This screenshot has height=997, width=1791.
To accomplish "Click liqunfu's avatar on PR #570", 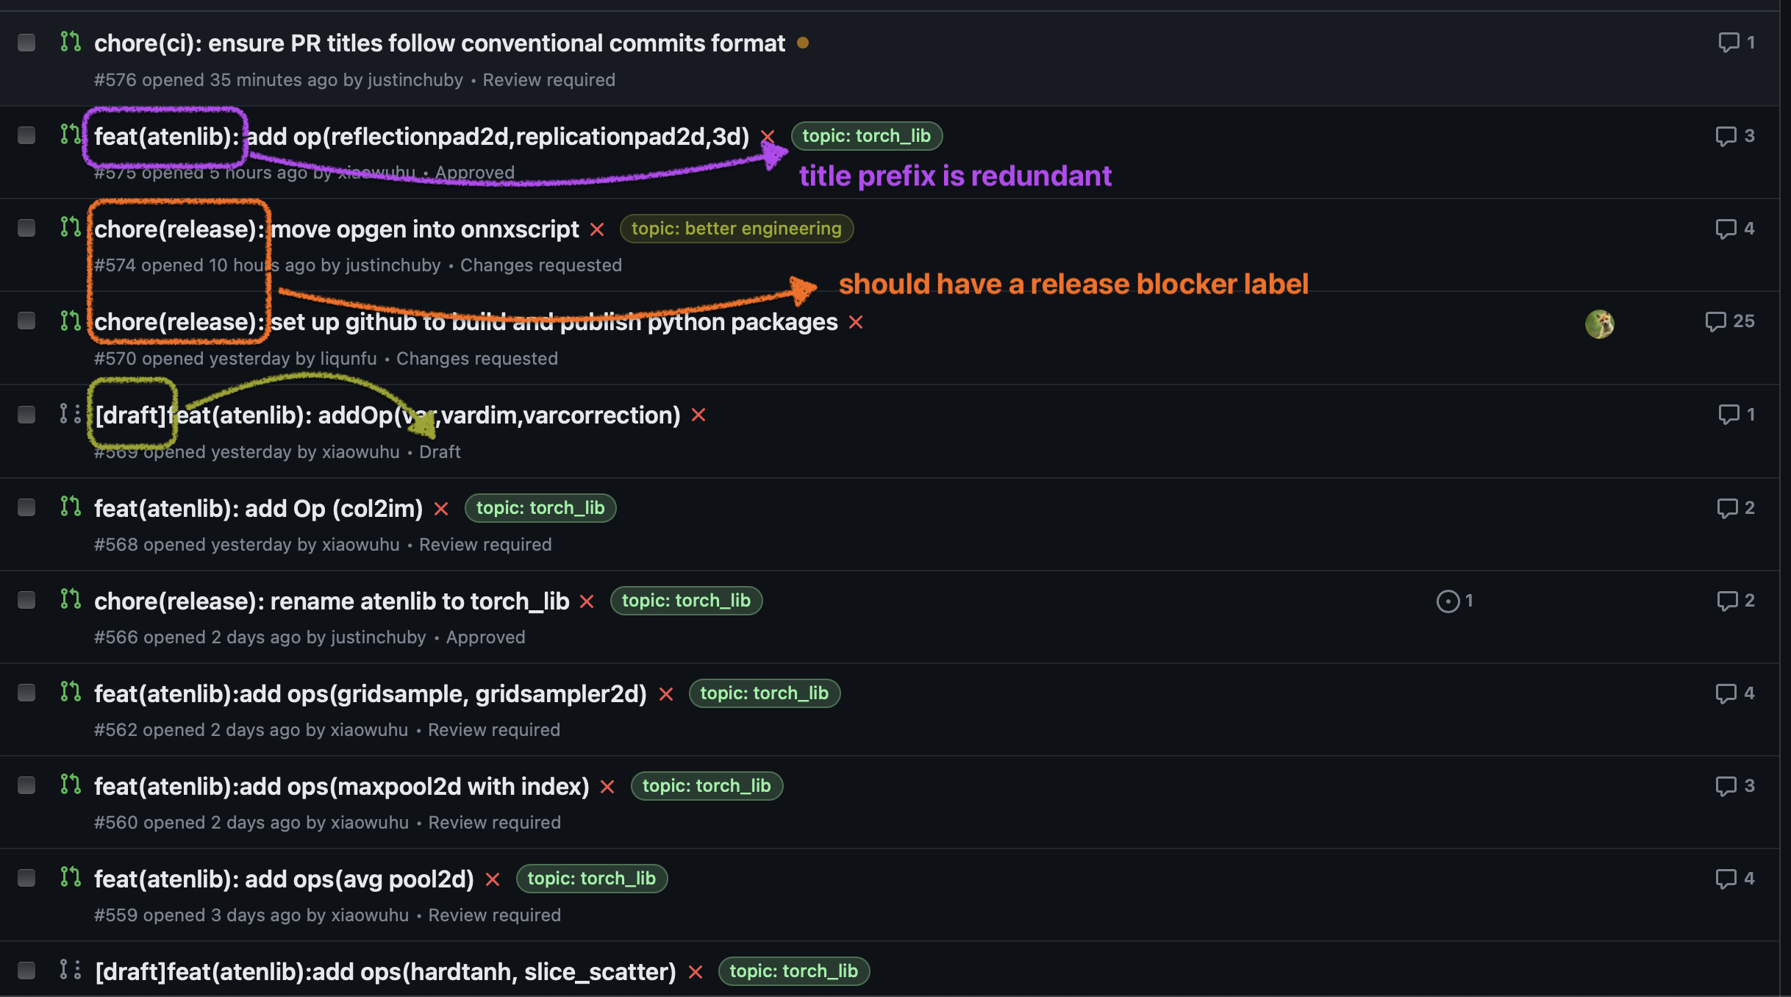I will (x=1601, y=324).
